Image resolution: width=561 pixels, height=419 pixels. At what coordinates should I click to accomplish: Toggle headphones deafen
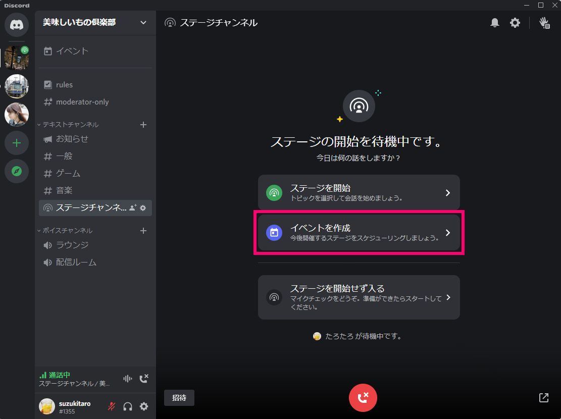128,406
